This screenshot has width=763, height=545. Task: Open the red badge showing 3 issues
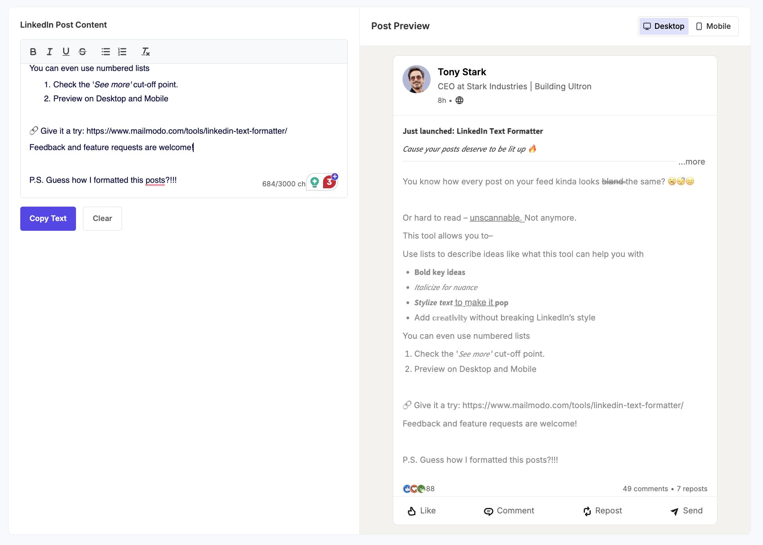click(x=330, y=182)
